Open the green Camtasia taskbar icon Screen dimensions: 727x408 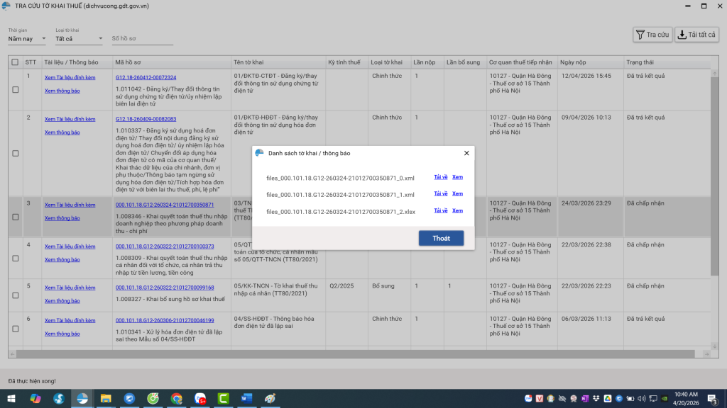click(x=223, y=399)
